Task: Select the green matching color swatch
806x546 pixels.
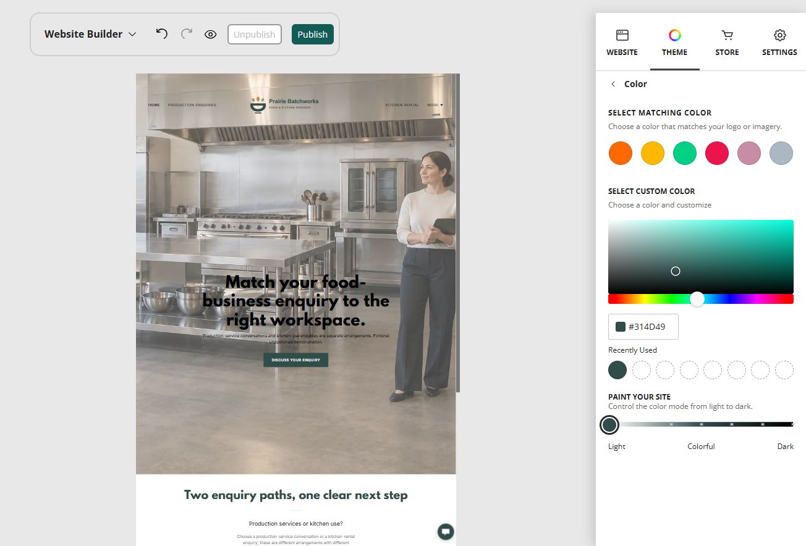Action: click(684, 153)
